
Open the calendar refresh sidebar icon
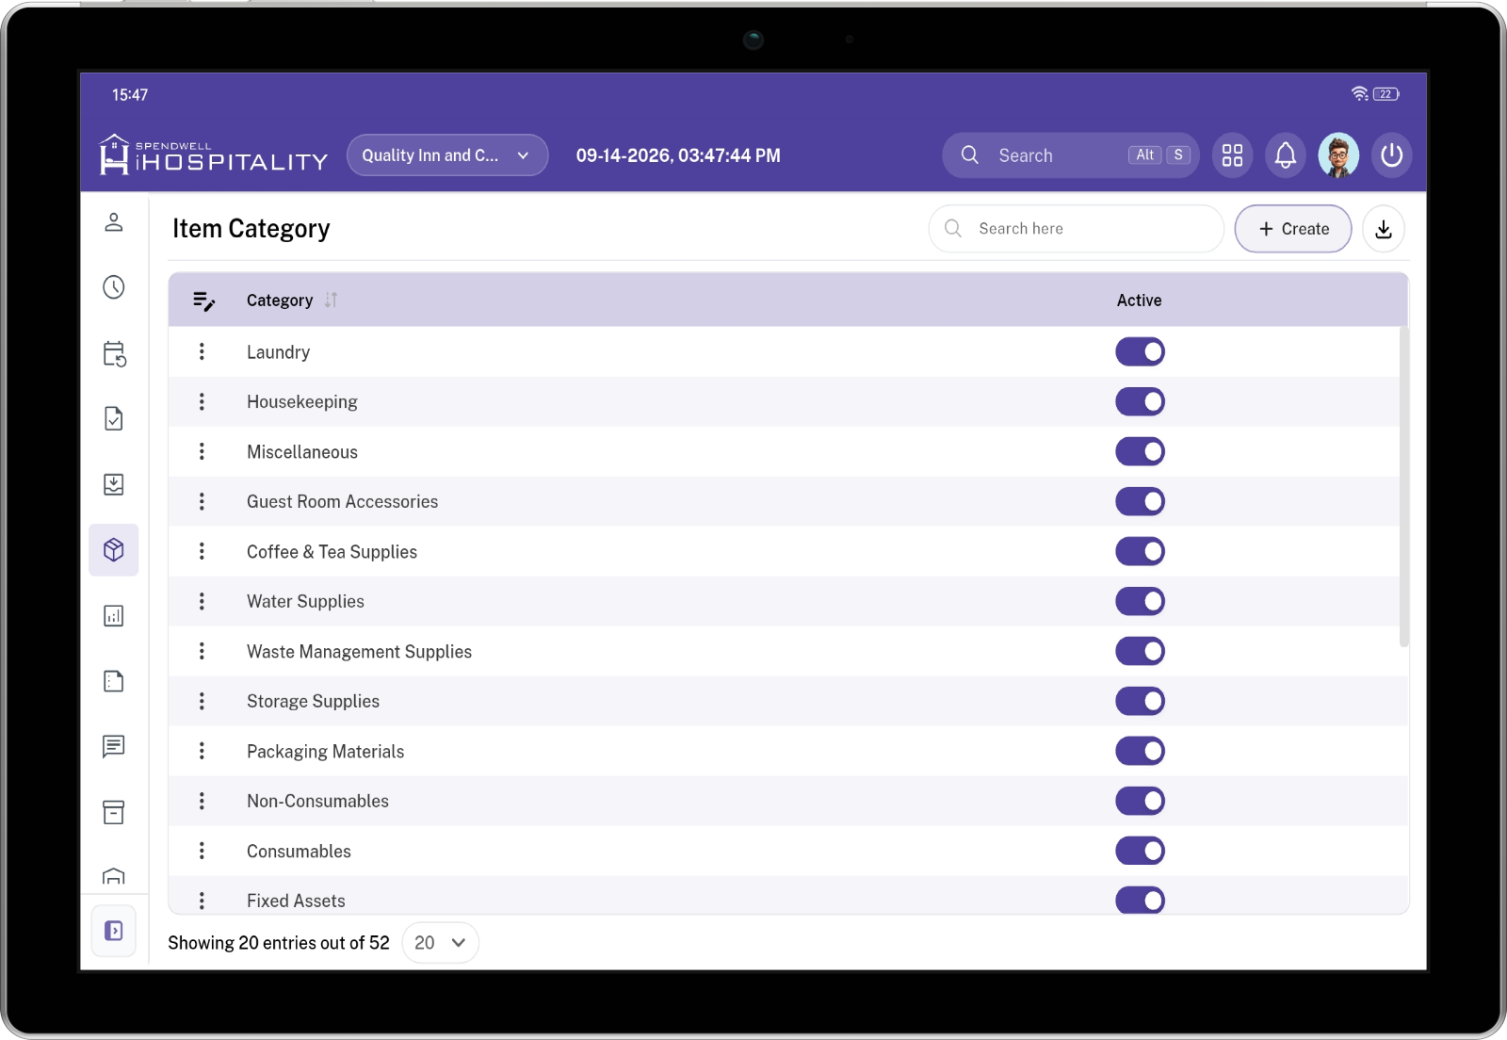point(114,353)
